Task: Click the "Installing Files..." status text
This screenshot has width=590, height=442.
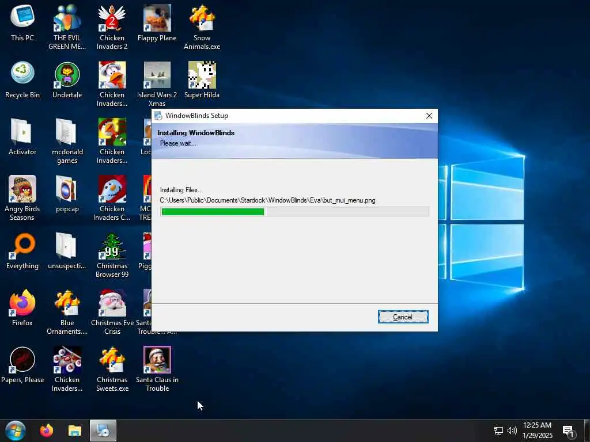Action: [x=181, y=190]
